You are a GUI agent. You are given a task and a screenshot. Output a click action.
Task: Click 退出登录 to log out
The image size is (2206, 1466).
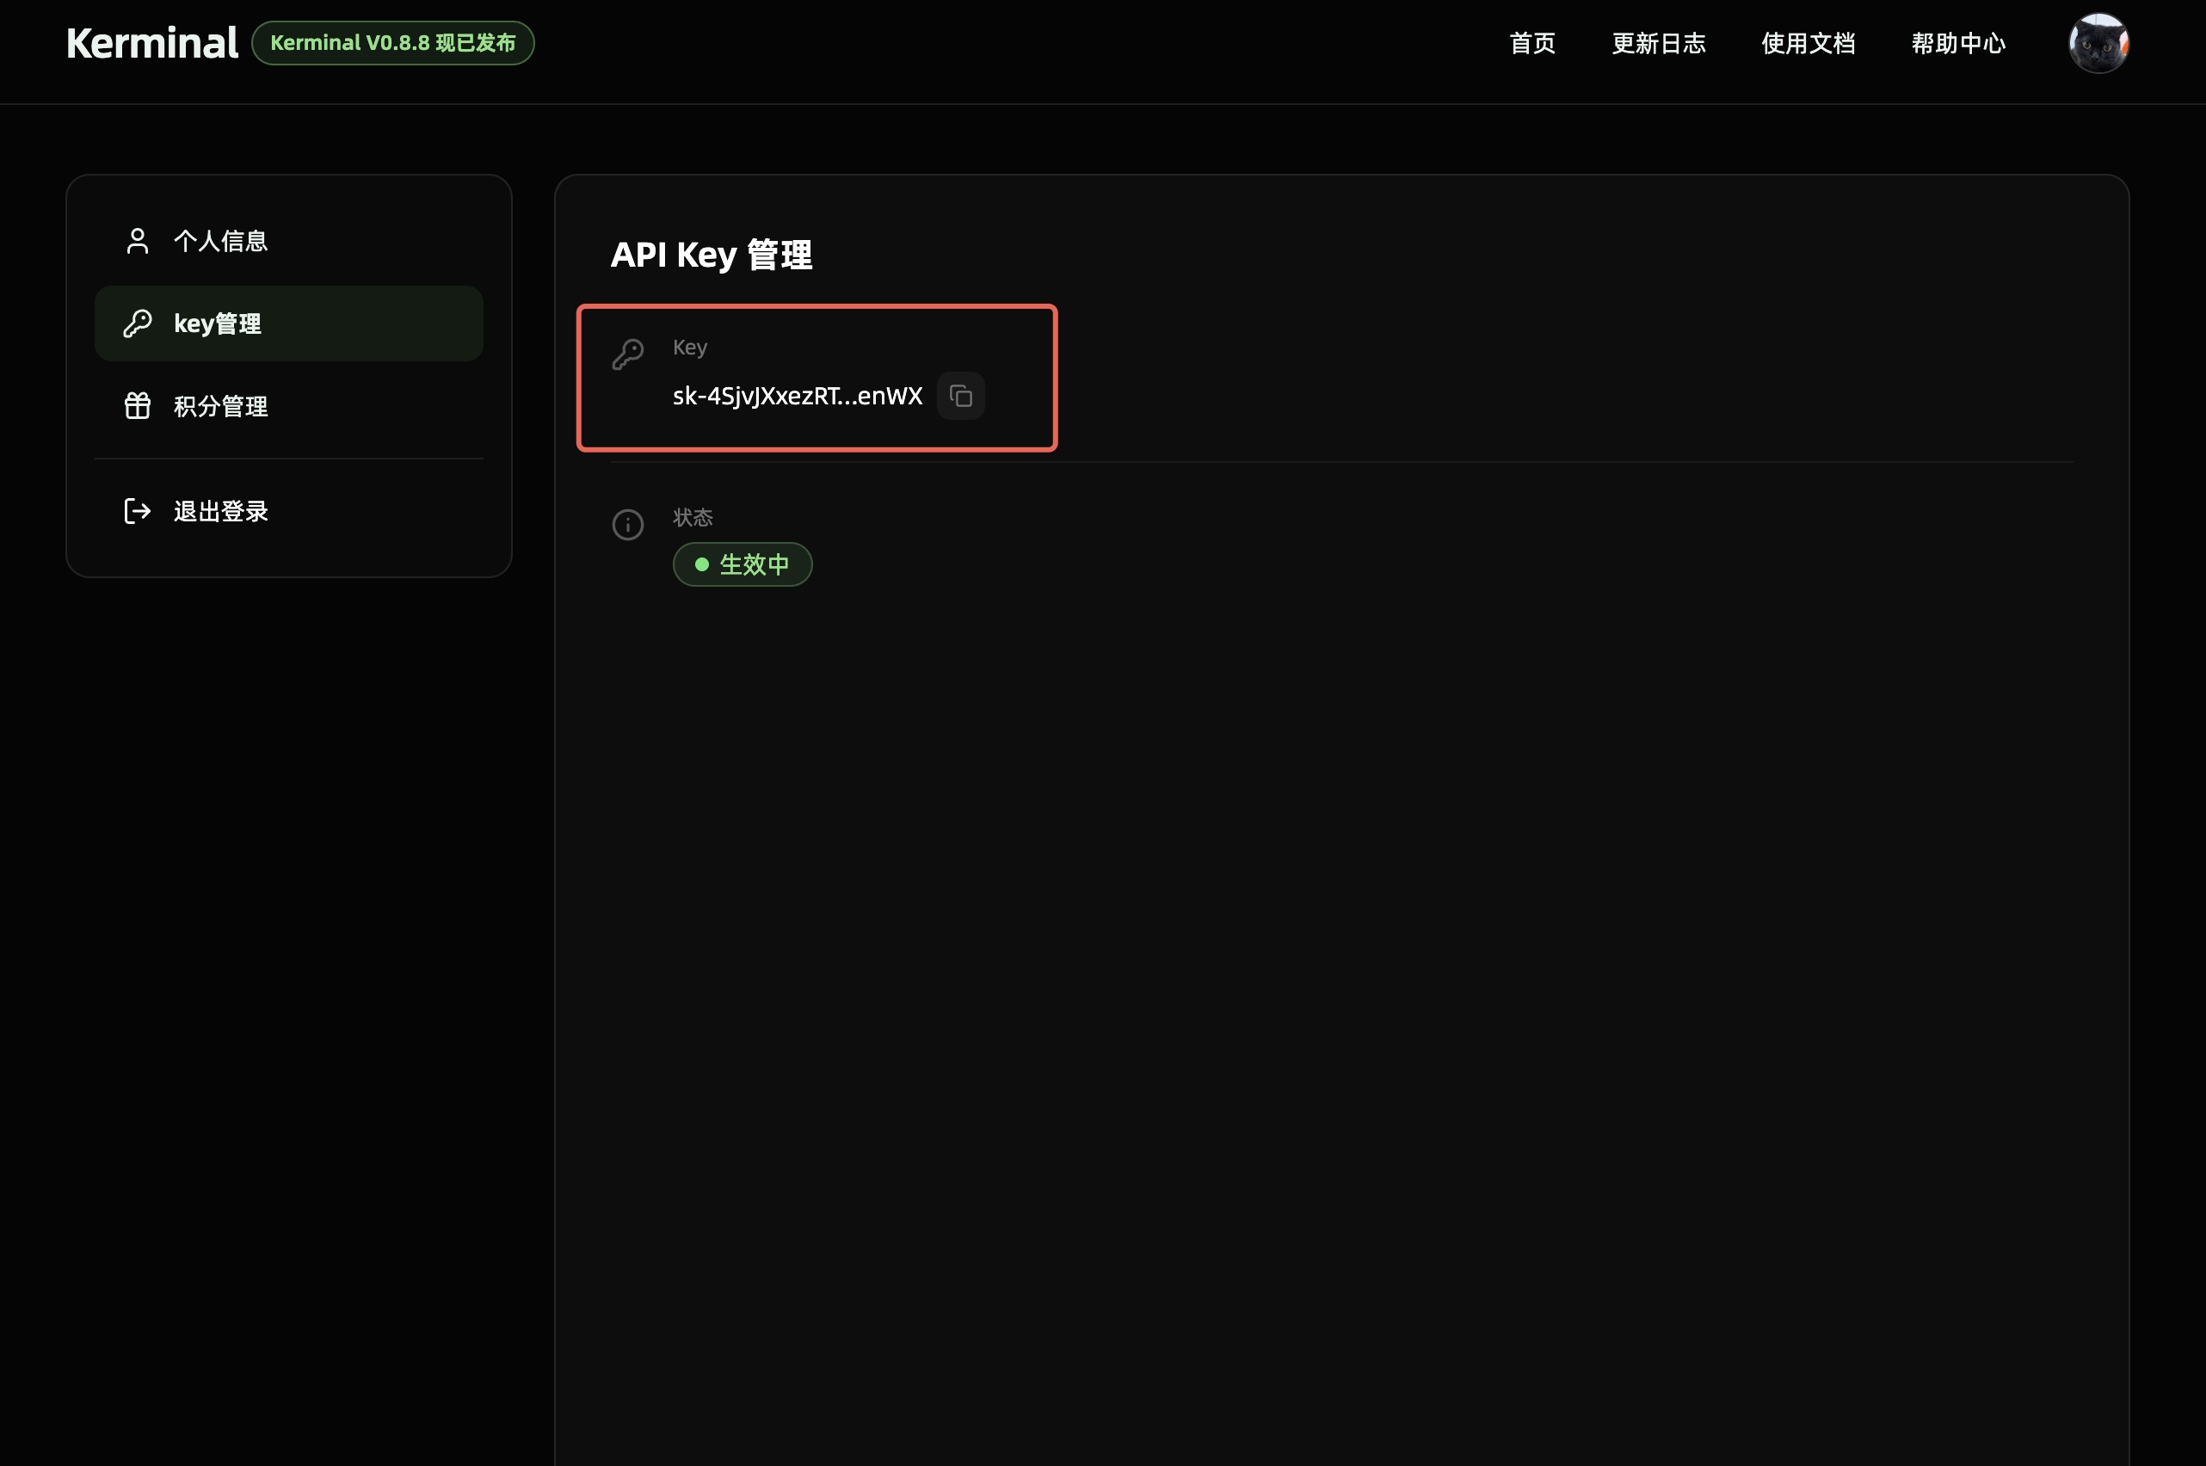[x=219, y=510]
